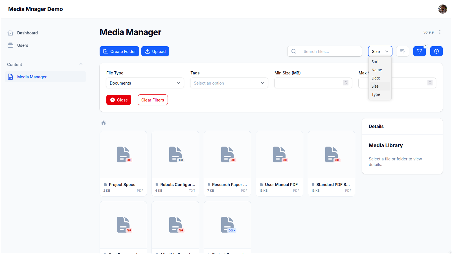Click the Search files input field
Screen dimensions: 452x254
(330, 51)
